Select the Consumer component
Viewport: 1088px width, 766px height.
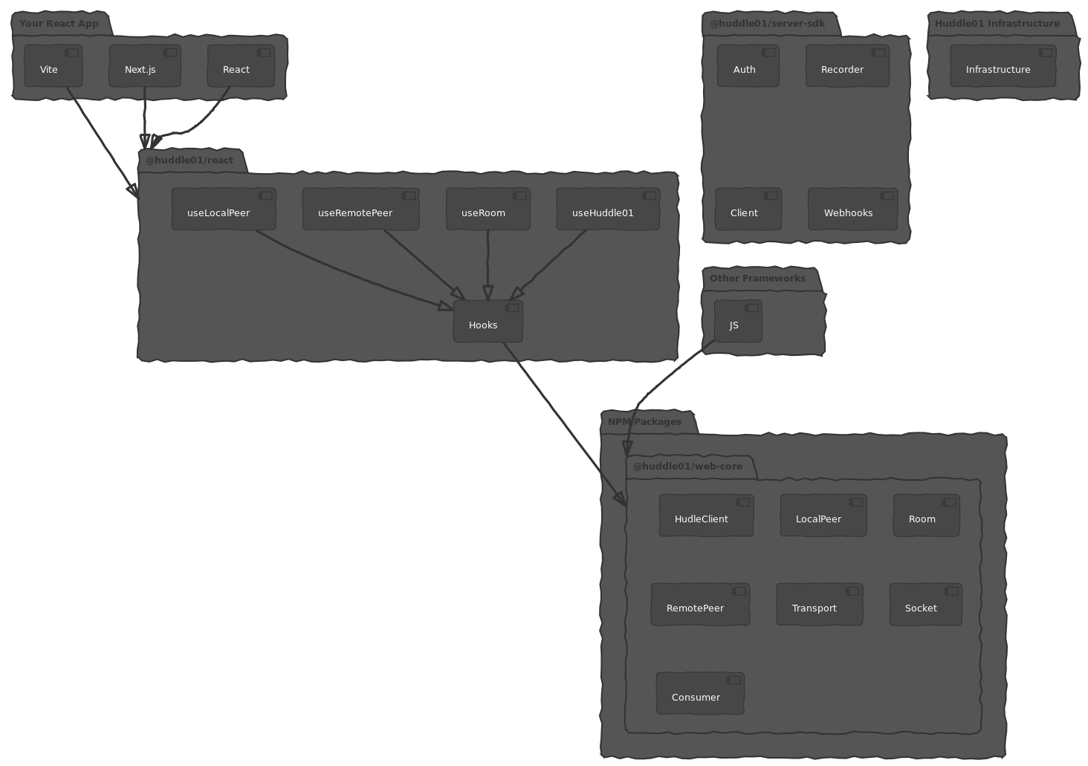click(x=700, y=693)
